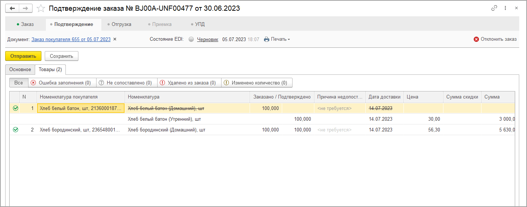Switch to the Основное tab
The width and height of the screenshot is (527, 207).
20,69
